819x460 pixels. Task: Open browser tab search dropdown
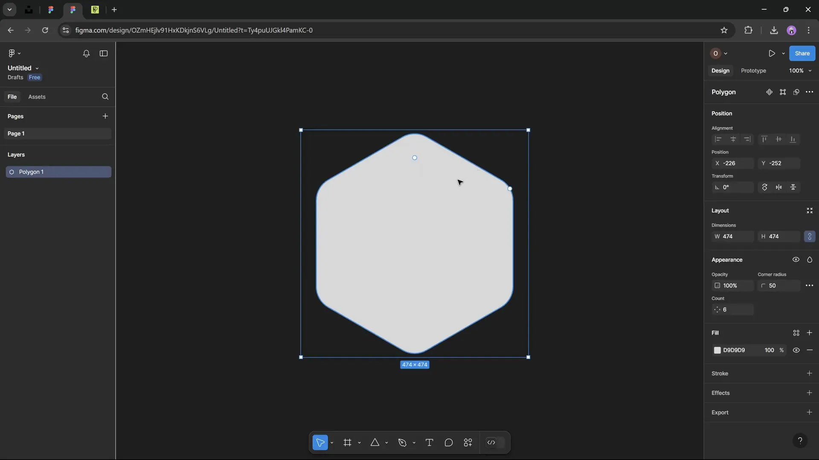pos(9,9)
